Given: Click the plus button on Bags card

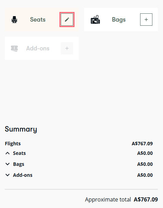Looking at the screenshot, I should click(146, 20).
